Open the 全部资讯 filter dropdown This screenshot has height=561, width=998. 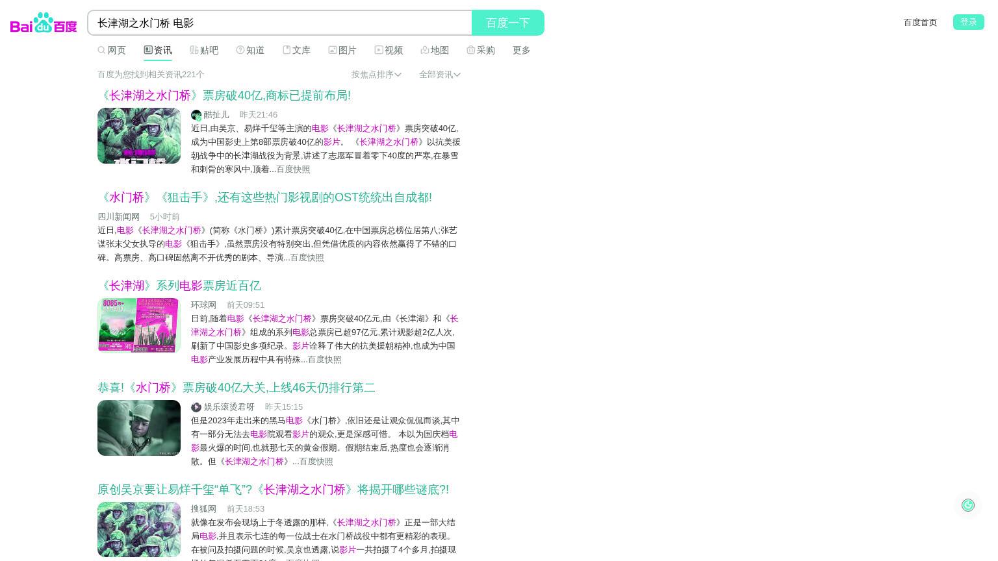(440, 74)
